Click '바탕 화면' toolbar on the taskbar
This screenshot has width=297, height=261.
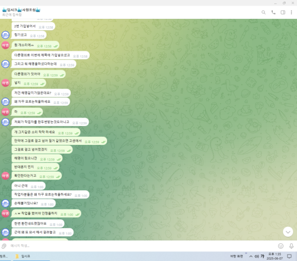237,256
